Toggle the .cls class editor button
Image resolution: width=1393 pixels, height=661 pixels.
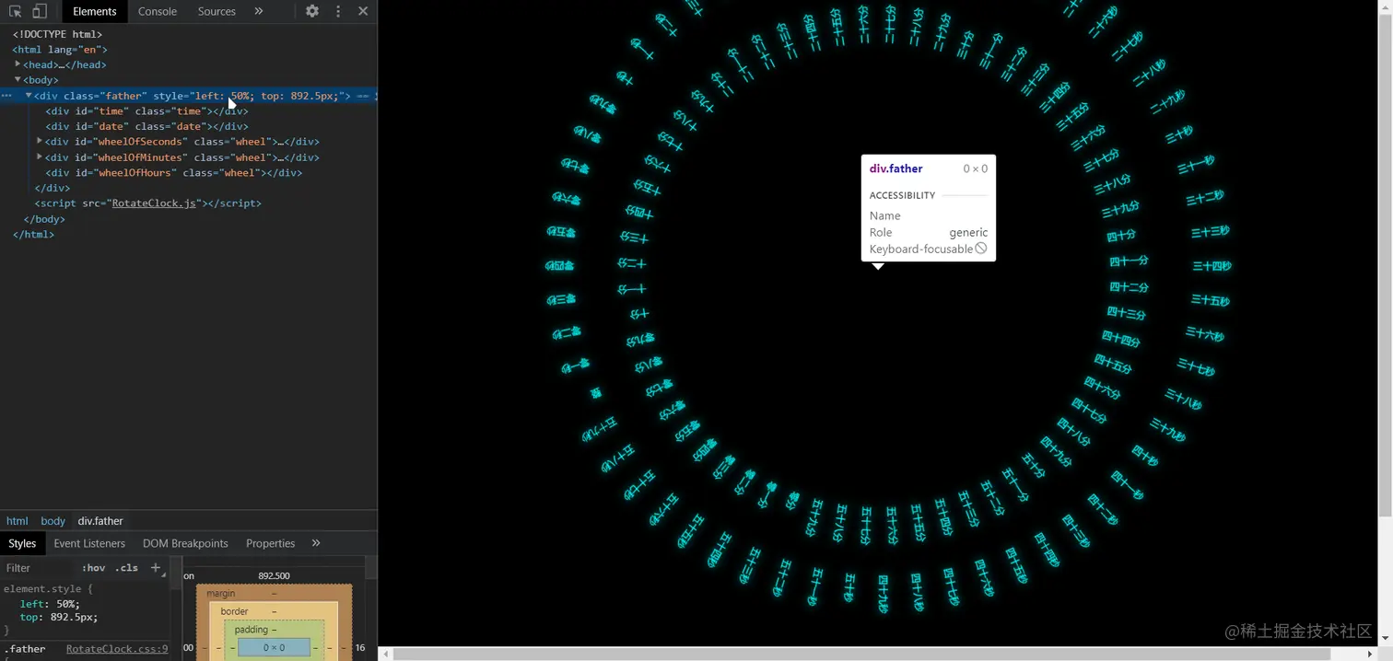(126, 568)
